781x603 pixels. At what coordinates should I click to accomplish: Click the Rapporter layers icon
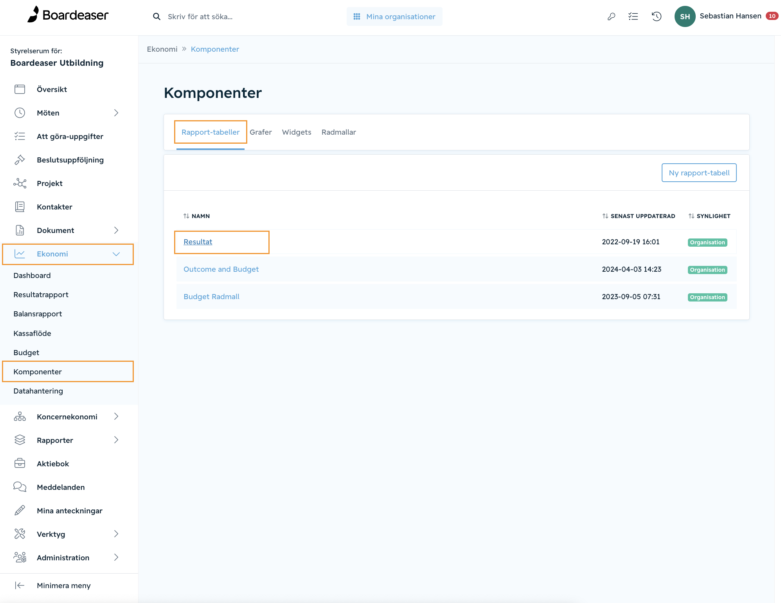click(x=20, y=440)
